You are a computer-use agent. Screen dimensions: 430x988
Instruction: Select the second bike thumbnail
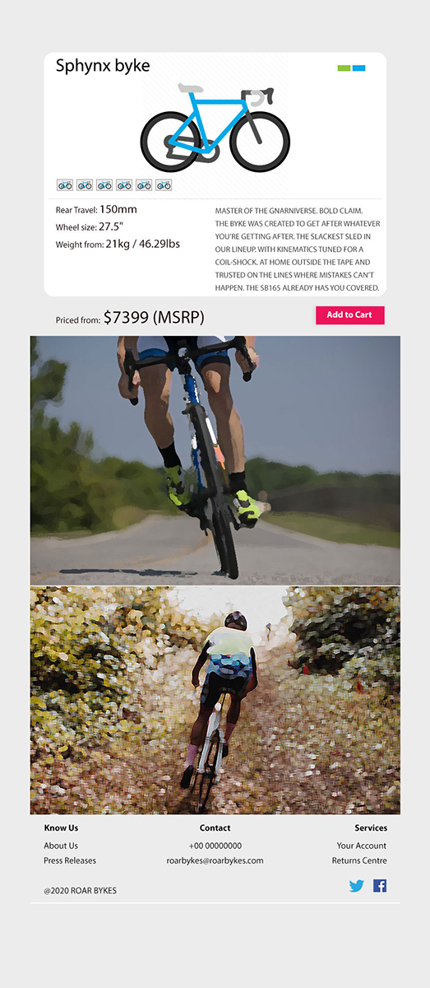(x=85, y=185)
